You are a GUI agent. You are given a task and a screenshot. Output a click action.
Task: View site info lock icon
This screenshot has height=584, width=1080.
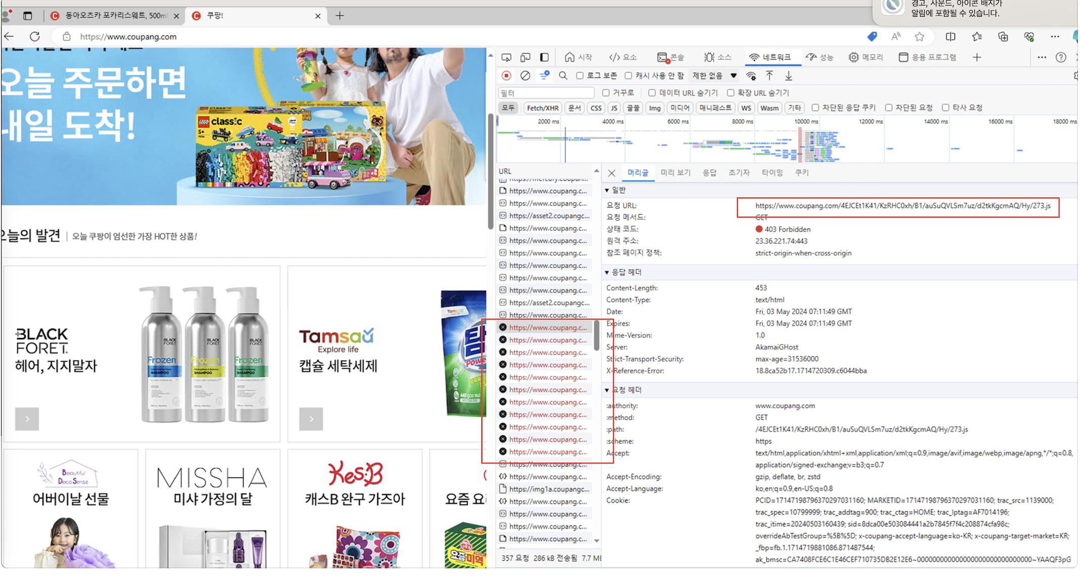coord(67,36)
